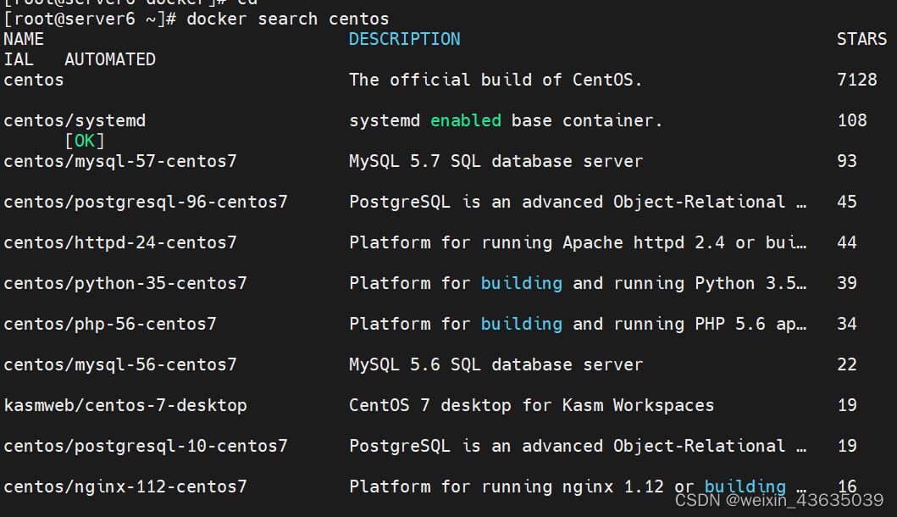
Task: Click 'centos/php-56-centos7' image name
Action: pos(110,324)
